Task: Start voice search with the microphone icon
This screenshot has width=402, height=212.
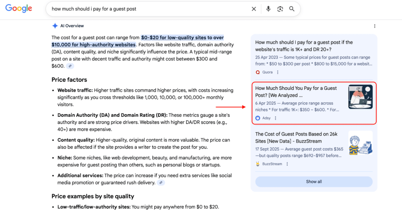Action: pos(268,9)
